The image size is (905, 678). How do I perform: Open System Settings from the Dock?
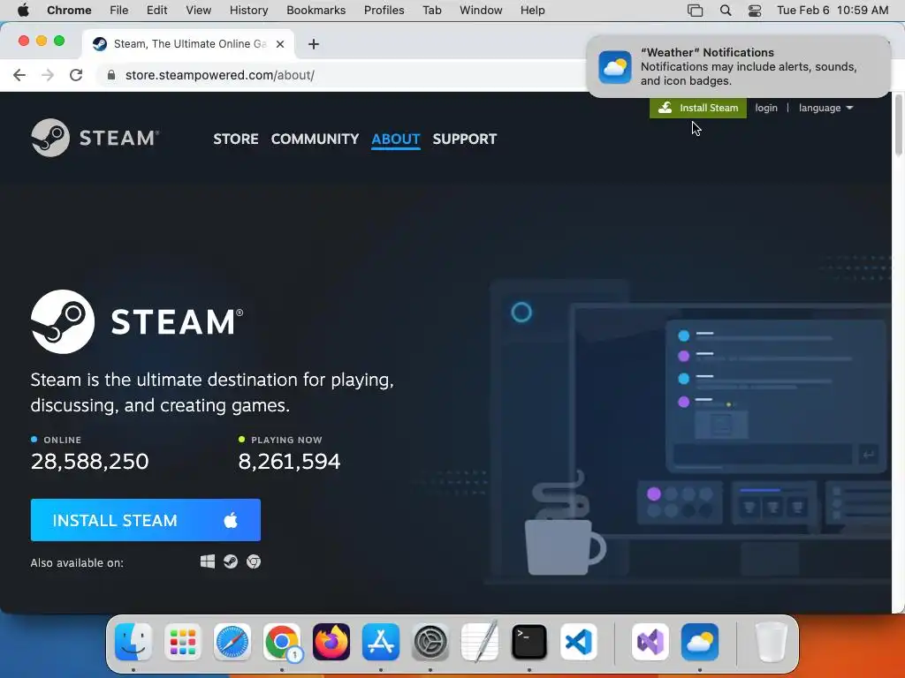click(x=430, y=642)
